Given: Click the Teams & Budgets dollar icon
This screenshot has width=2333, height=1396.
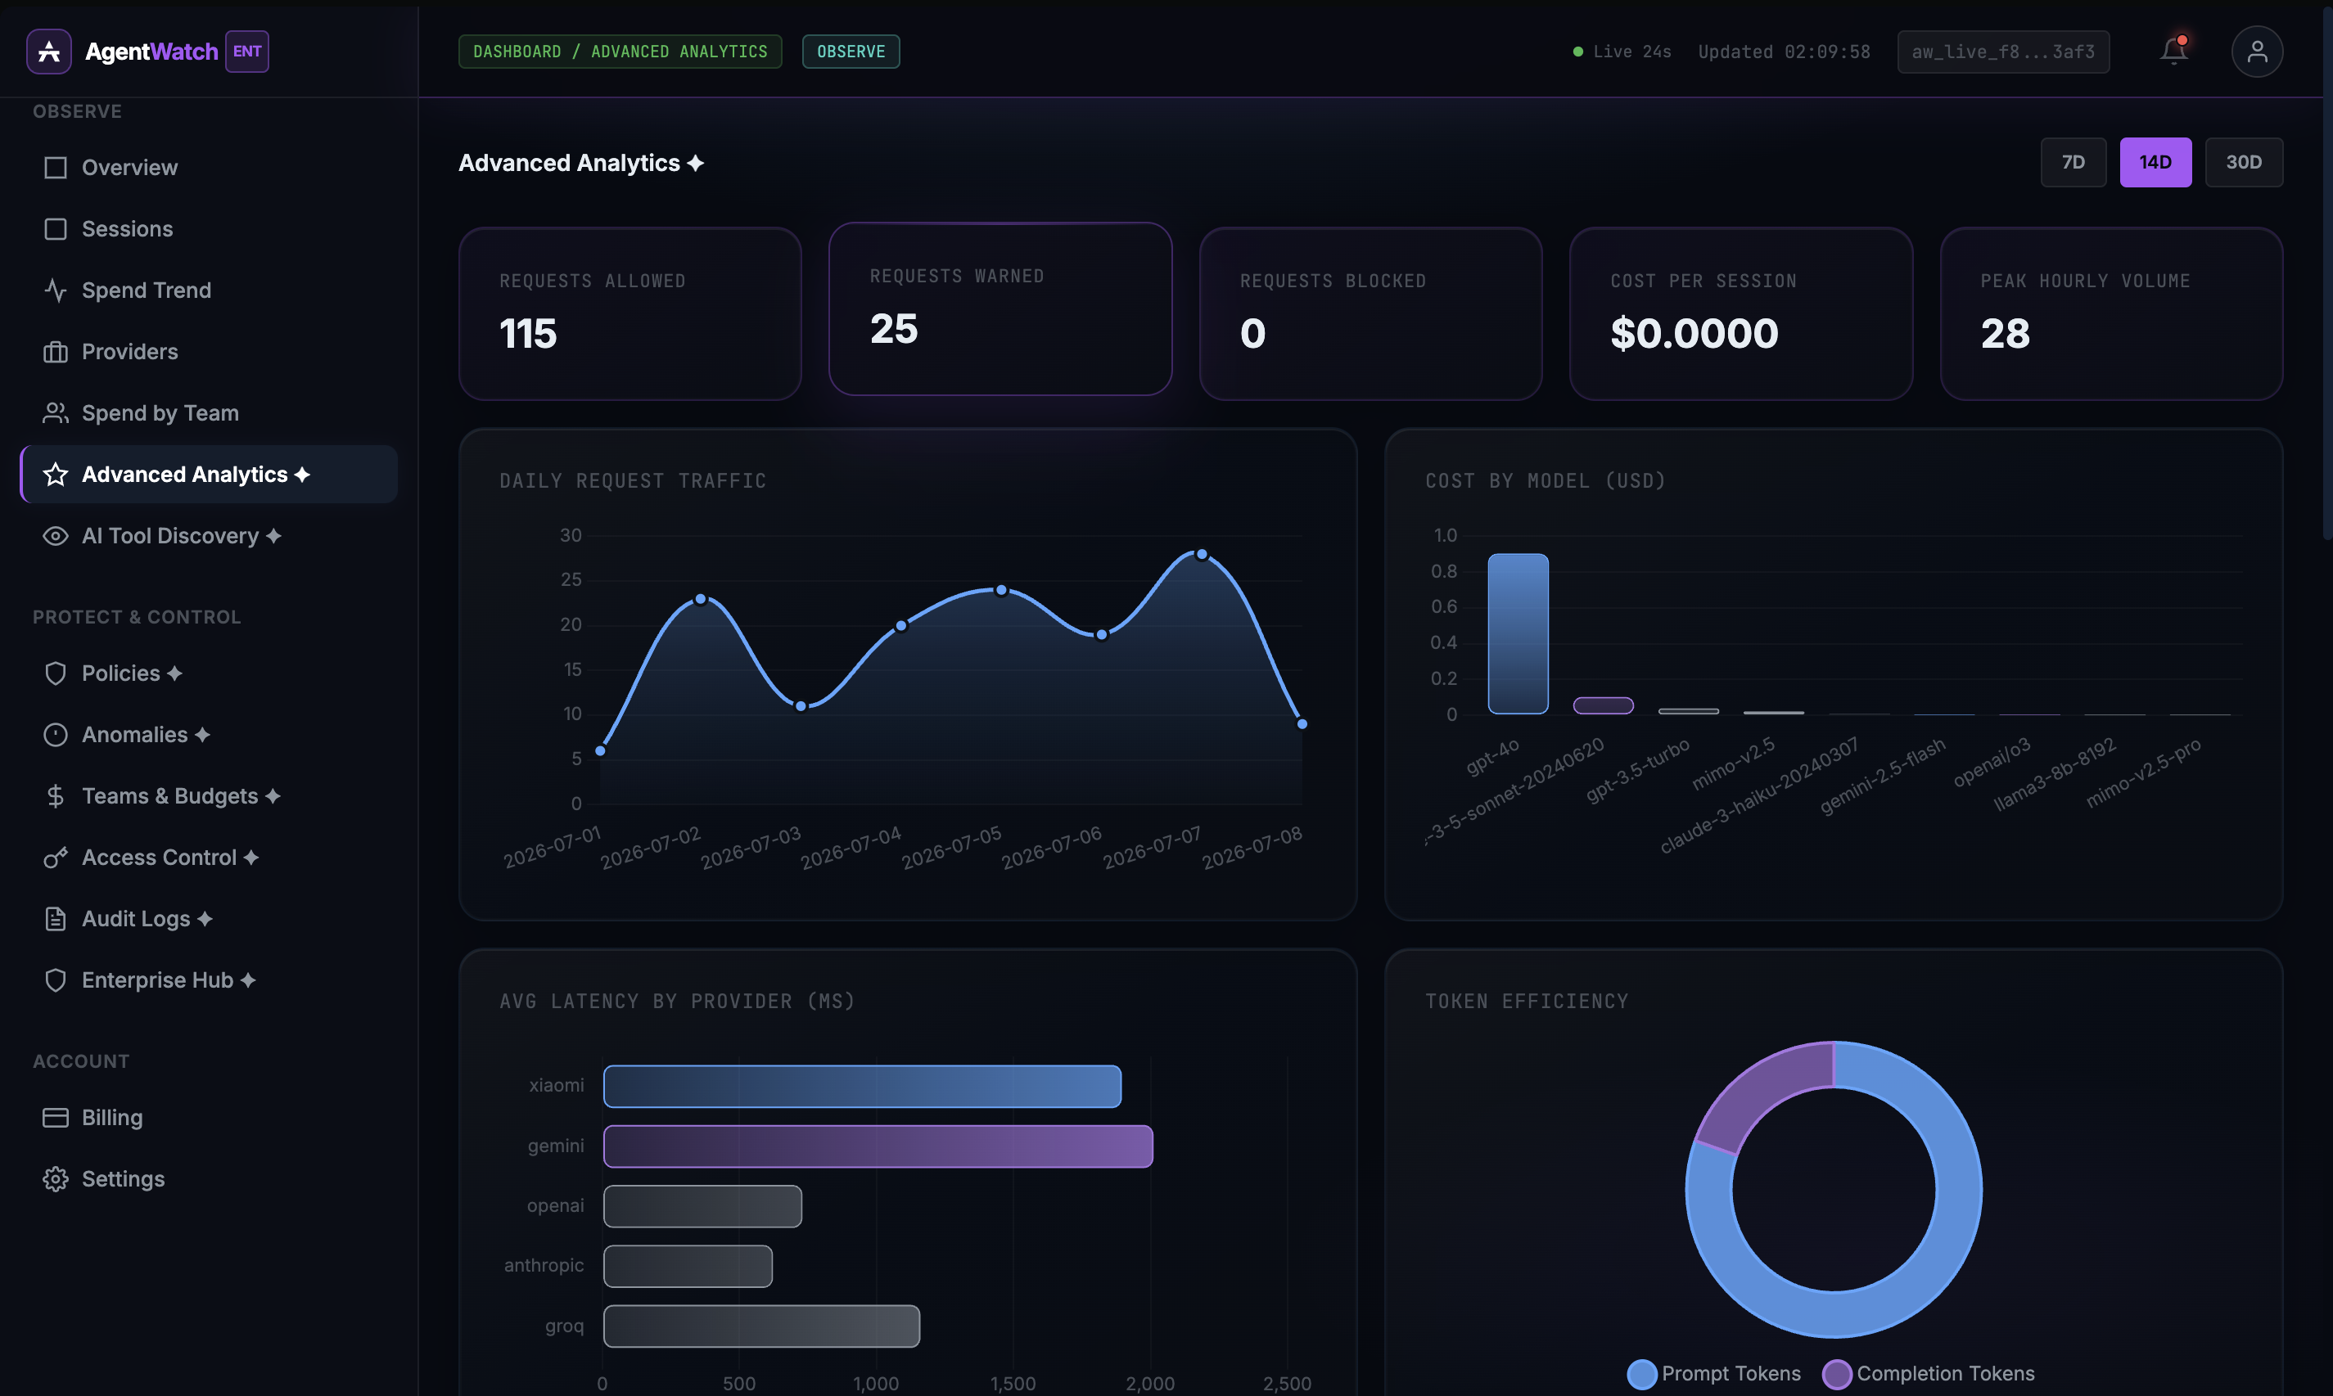Looking at the screenshot, I should point(56,796).
